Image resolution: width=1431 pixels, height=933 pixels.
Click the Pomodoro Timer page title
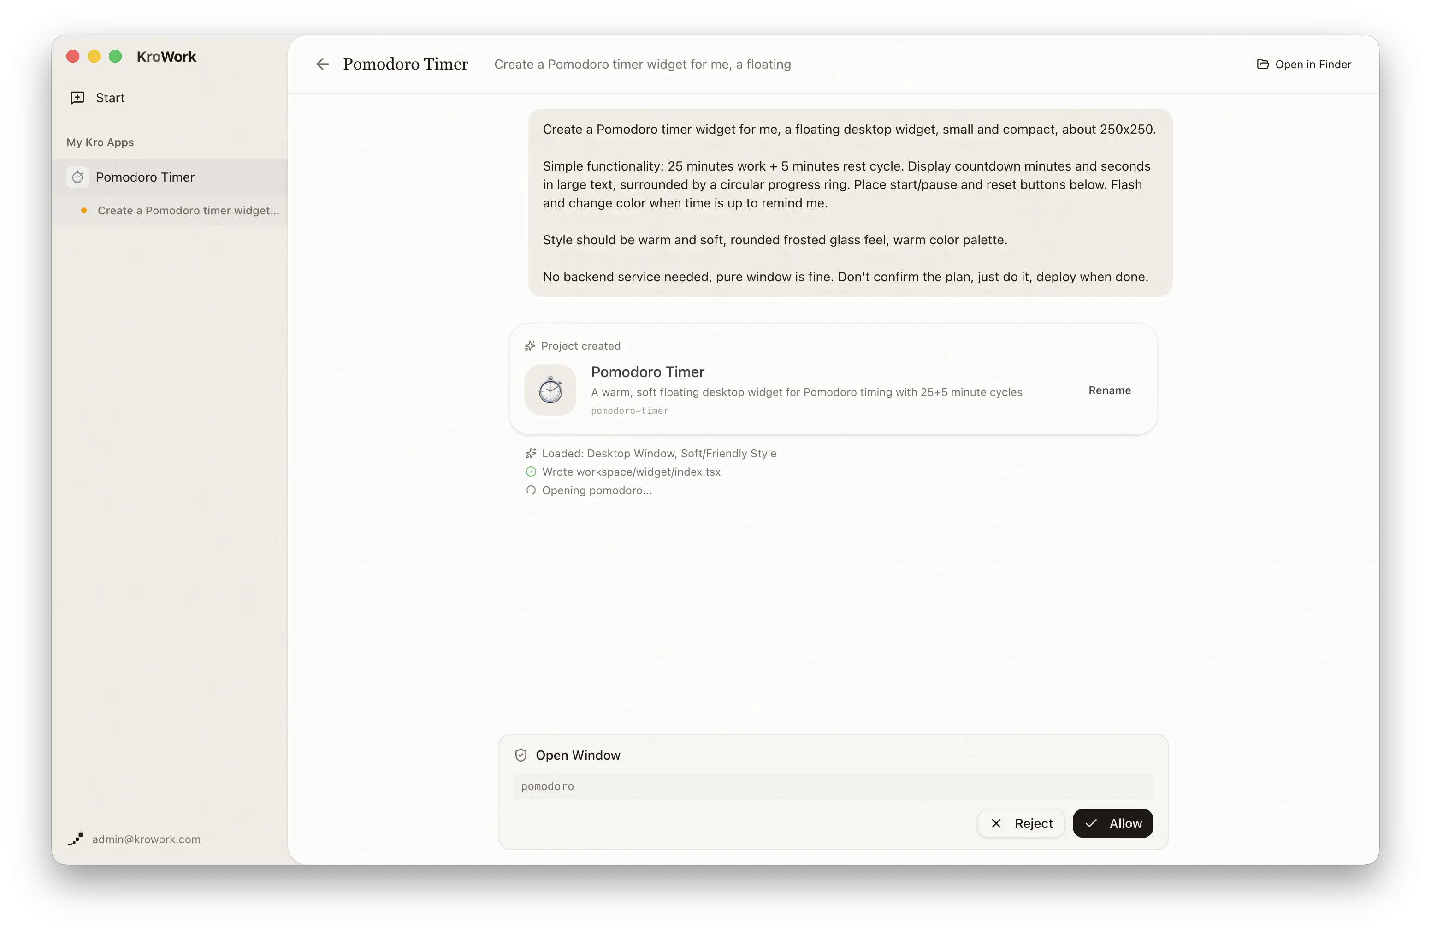[406, 65]
